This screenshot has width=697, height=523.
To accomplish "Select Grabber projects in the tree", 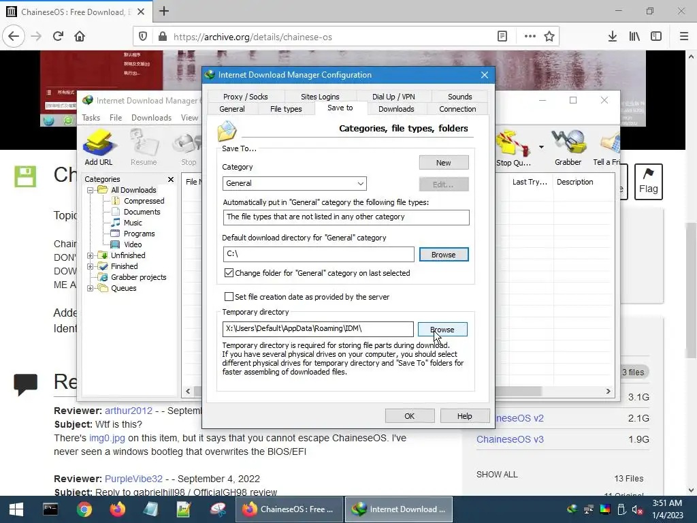I will (138, 277).
